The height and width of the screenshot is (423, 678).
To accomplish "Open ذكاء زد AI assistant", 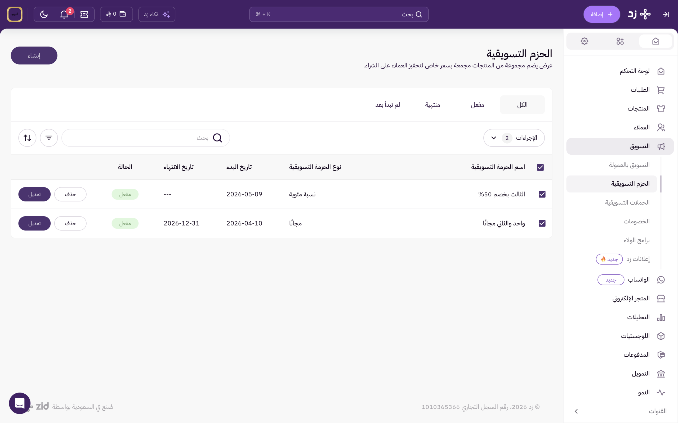I will point(157,14).
